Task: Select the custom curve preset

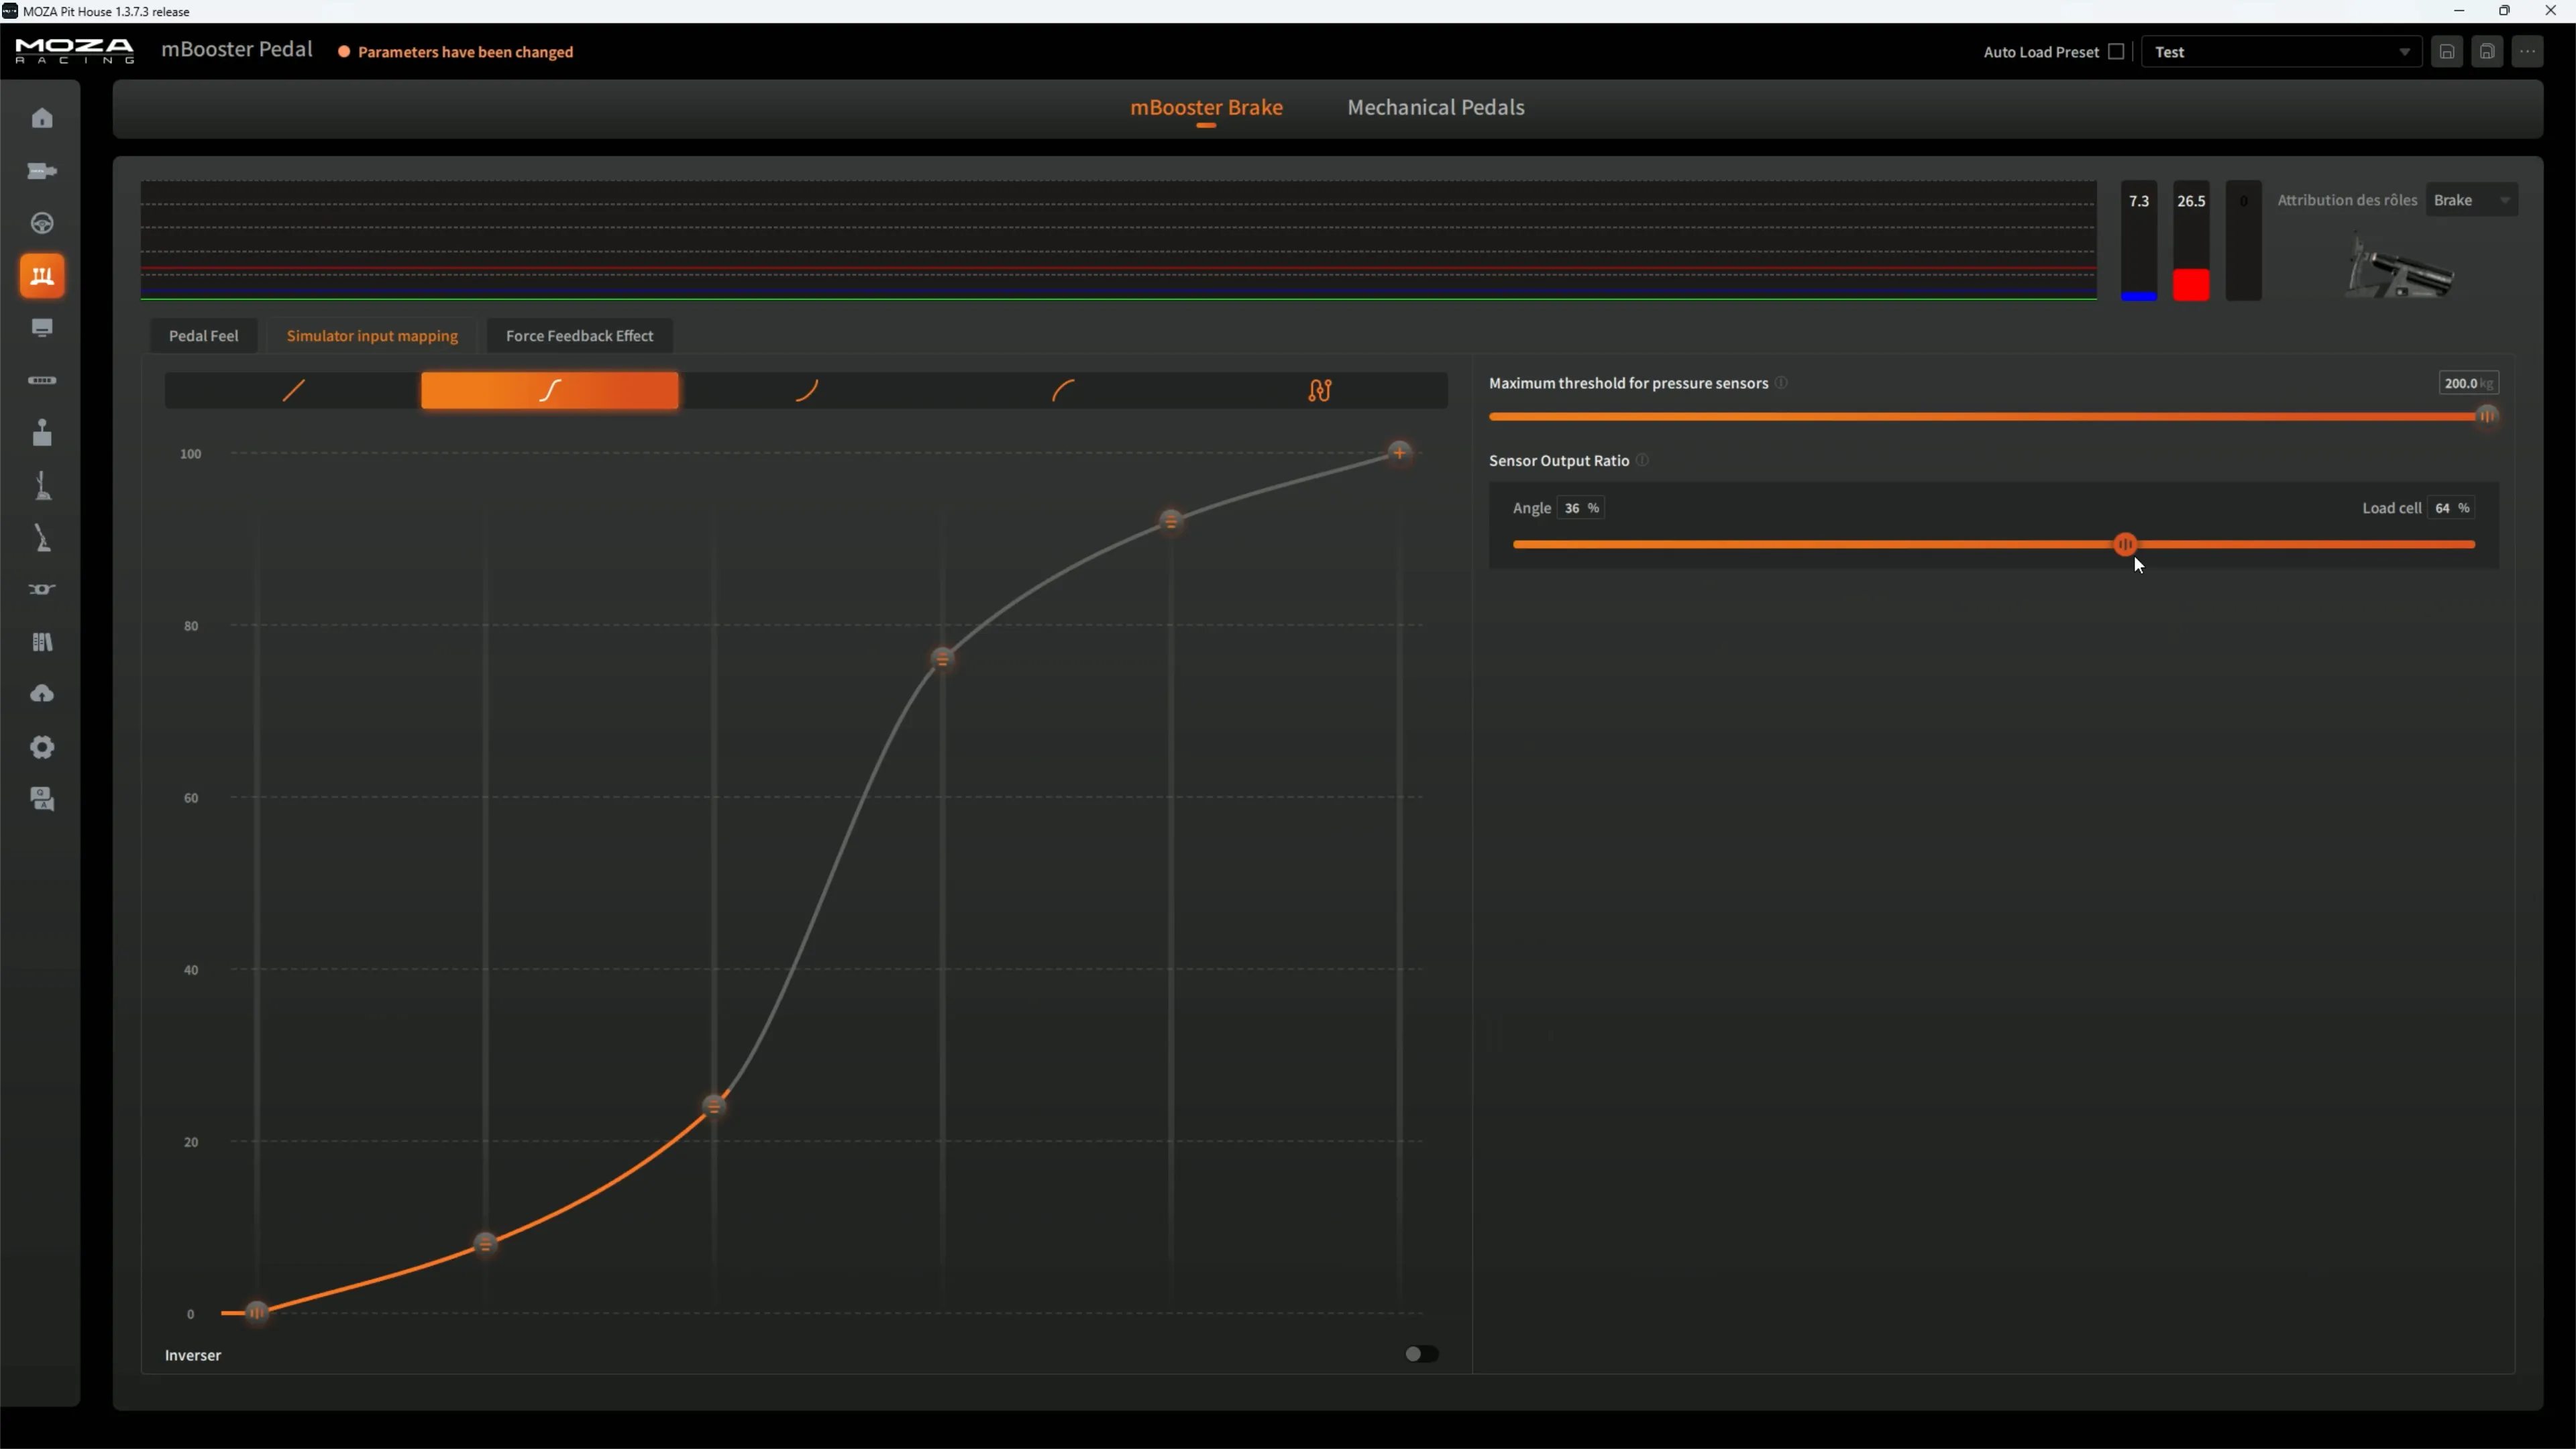Action: point(1320,390)
